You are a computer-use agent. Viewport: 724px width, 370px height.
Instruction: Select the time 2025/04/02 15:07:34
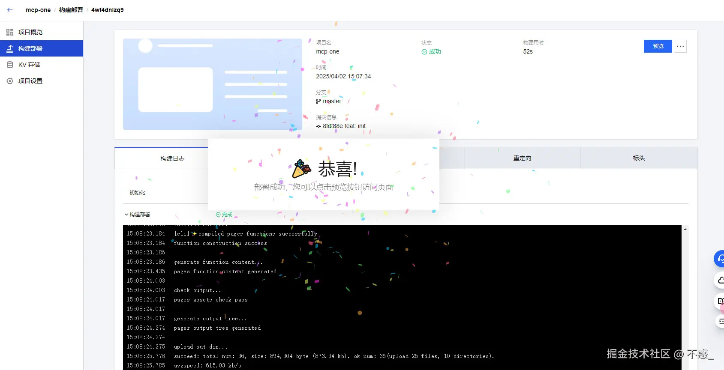click(x=343, y=77)
